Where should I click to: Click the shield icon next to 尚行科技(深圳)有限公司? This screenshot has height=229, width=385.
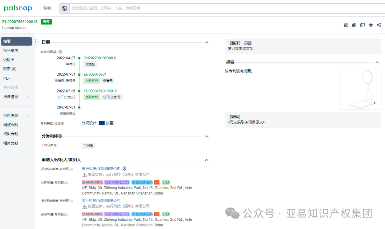[x=124, y=168]
